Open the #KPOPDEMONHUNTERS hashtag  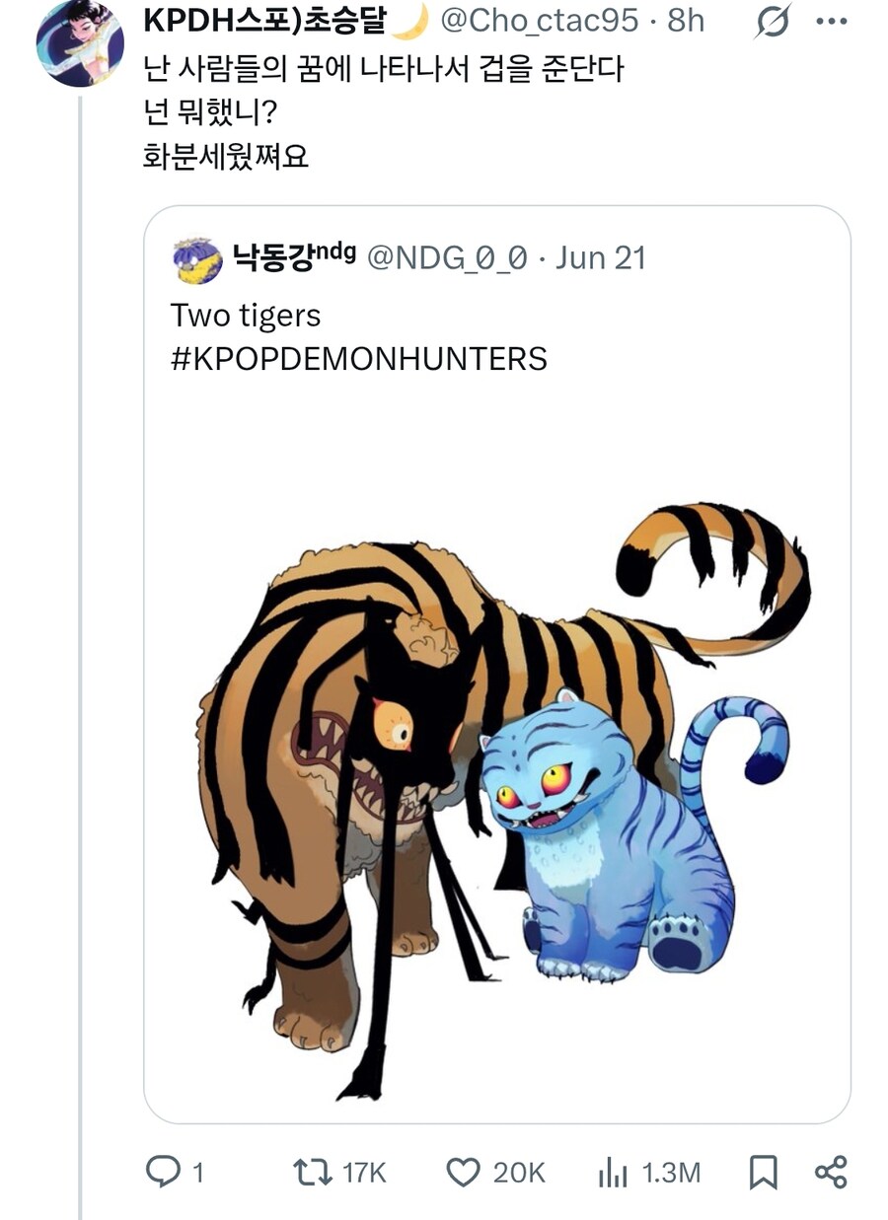359,358
